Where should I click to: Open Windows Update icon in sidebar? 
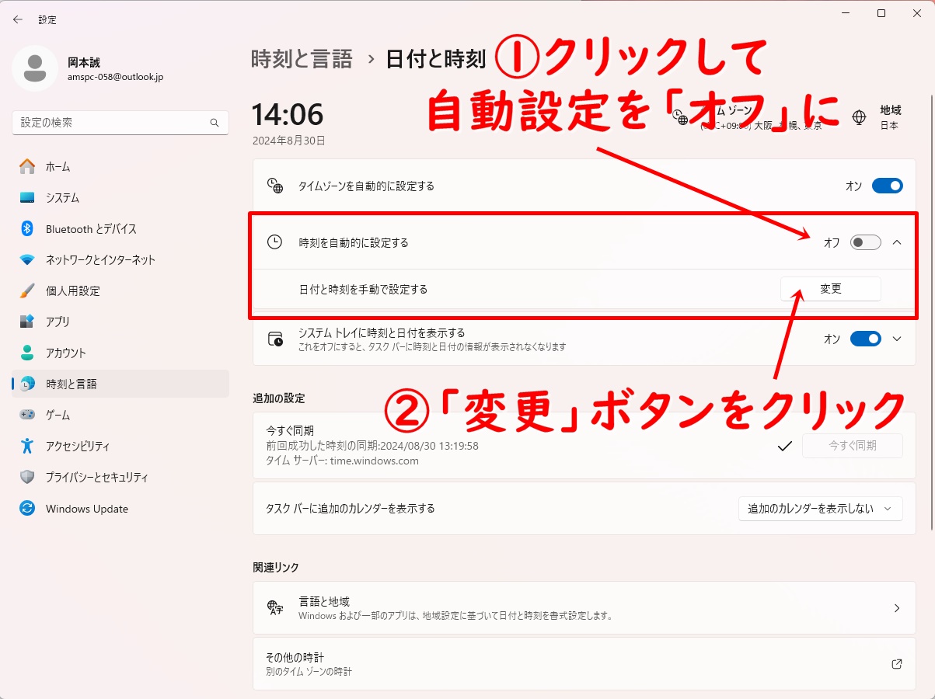point(27,509)
